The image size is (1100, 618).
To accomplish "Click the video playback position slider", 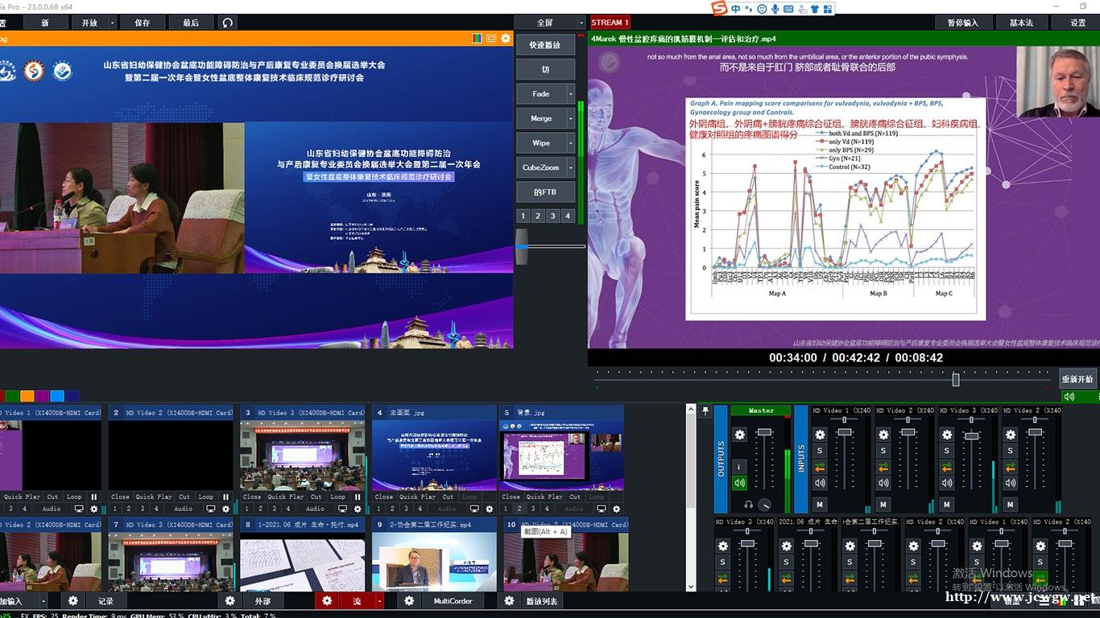I will (956, 379).
